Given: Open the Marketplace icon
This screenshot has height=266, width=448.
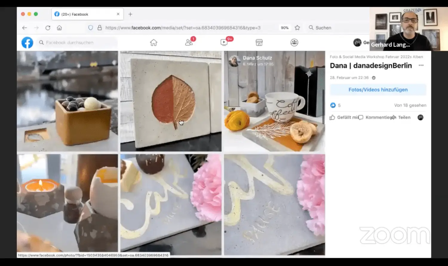Looking at the screenshot, I should 259,43.
